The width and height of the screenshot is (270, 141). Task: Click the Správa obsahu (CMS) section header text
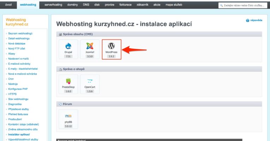tap(78, 34)
